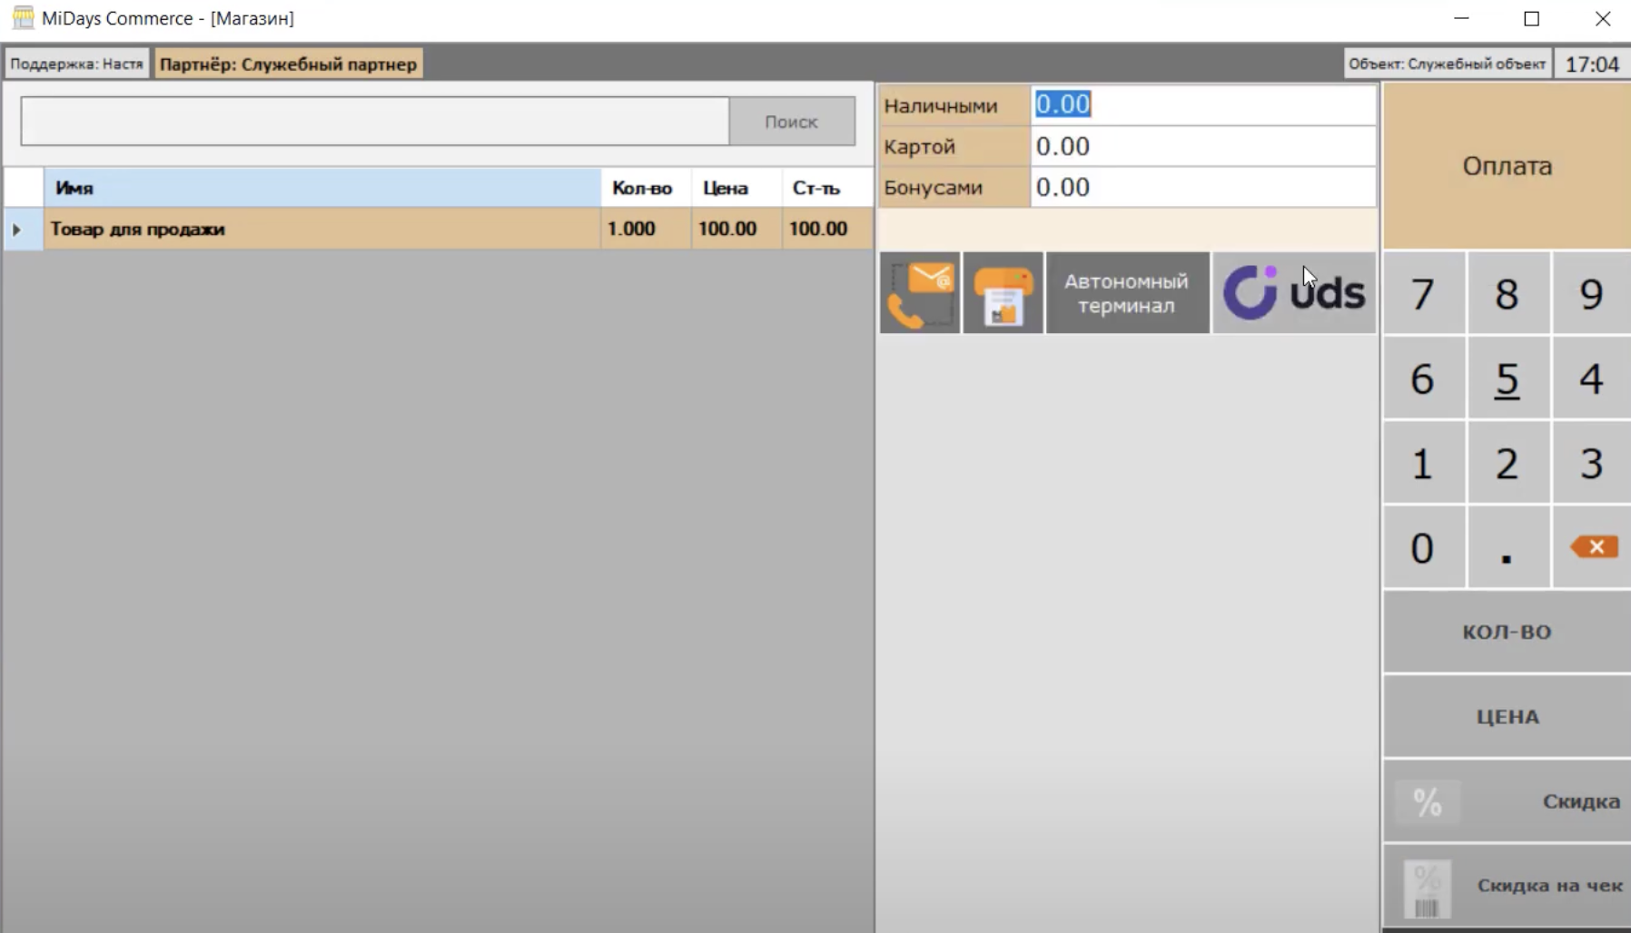Viewport: 1631px width, 933px height.
Task: Tap keypad digit 5
Action: [x=1507, y=378]
